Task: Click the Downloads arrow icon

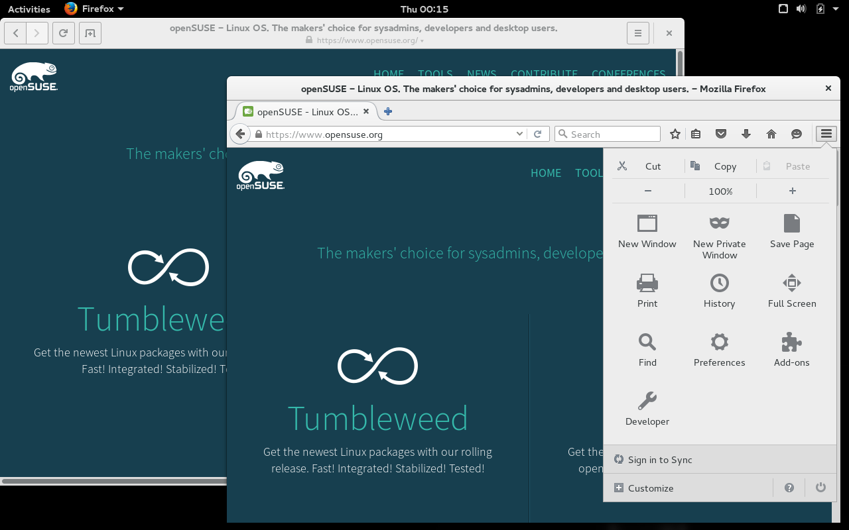Action: [746, 134]
